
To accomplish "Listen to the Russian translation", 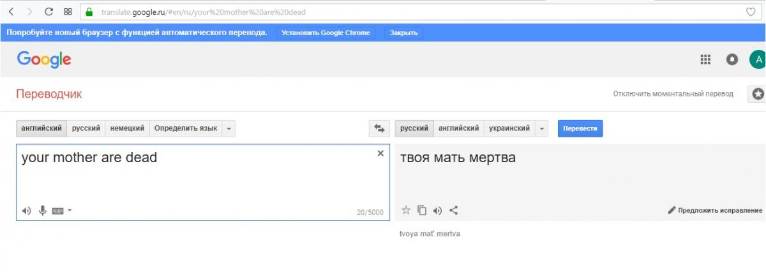I will (x=438, y=210).
